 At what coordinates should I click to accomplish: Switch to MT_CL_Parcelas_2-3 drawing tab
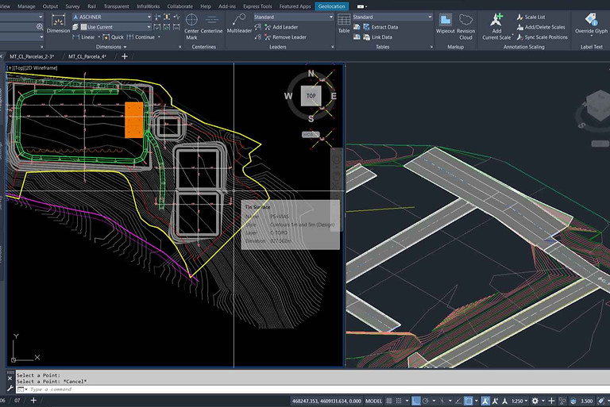pos(32,56)
